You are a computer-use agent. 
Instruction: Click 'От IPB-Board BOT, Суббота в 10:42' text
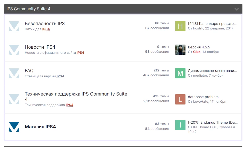coord(211,129)
